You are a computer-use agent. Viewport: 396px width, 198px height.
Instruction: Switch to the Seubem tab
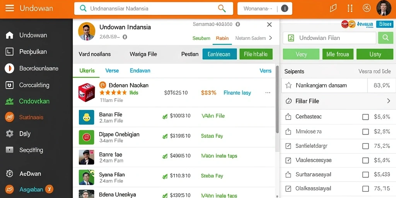click(201, 38)
